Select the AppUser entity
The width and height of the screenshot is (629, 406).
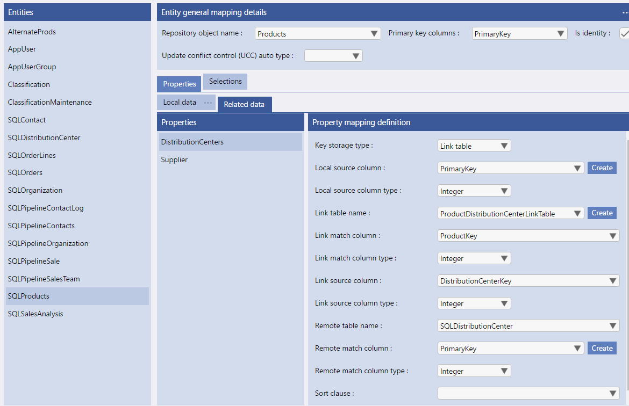coord(77,49)
